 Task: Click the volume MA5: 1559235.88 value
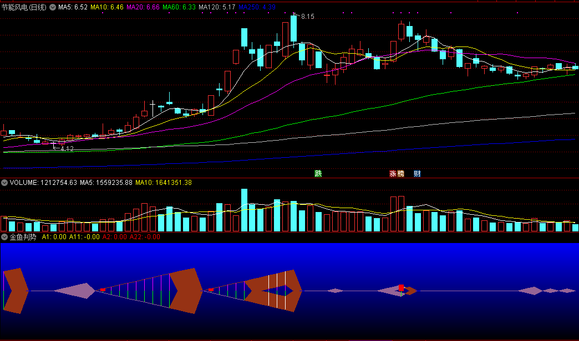tap(106, 183)
